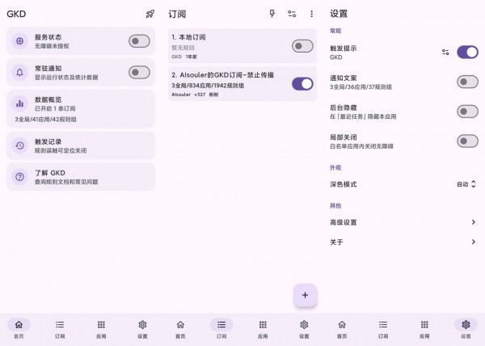Open the three-dot overflow menu in 订阅 header
This screenshot has width=485, height=346.
(x=311, y=14)
